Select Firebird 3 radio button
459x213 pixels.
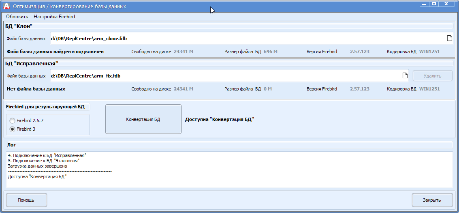(x=12, y=129)
